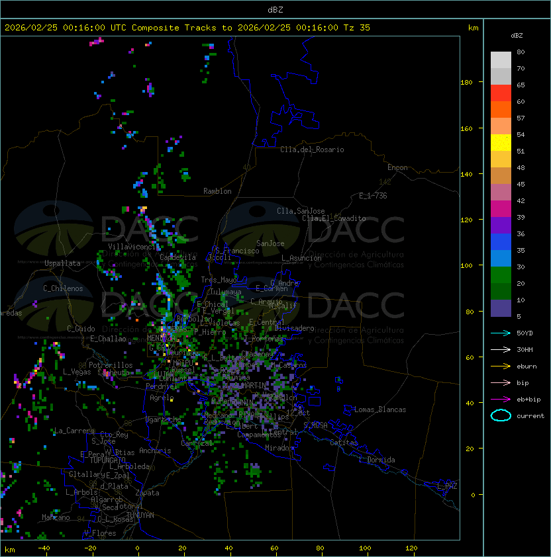Viewport: 551px width, 557px height.
Task: Click the 'L_Asuncion' map label
Action: point(301,258)
